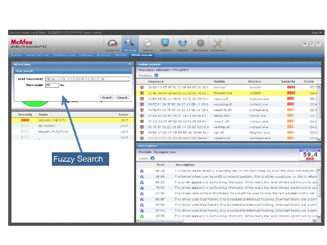This screenshot has width=327, height=245.
Task: Click the Threshold percentage input field
Action: (52, 85)
